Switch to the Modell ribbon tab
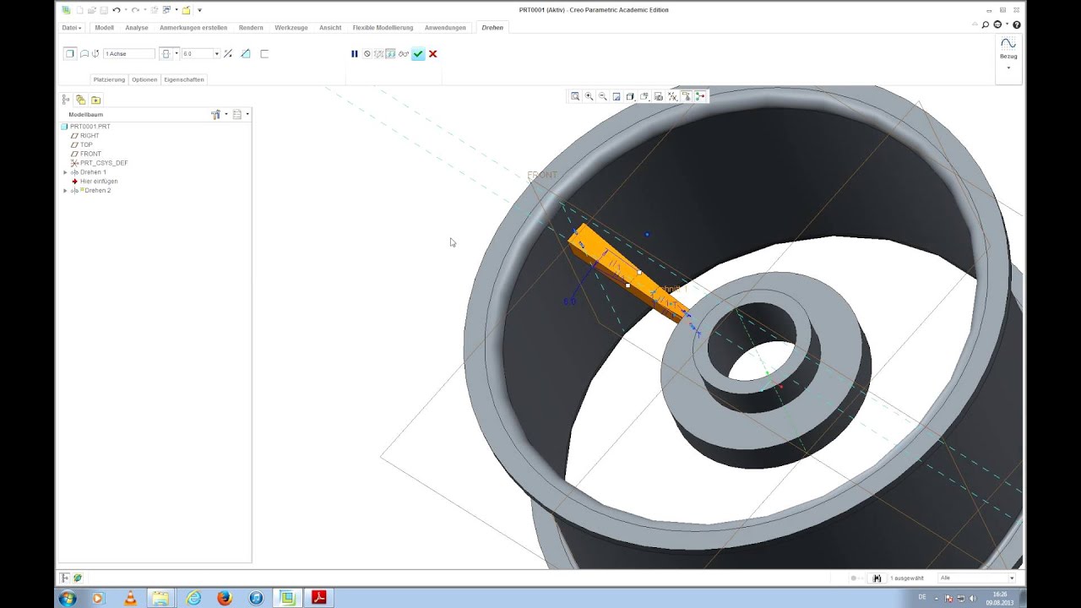Viewport: 1081px width, 608px height. 105,28
